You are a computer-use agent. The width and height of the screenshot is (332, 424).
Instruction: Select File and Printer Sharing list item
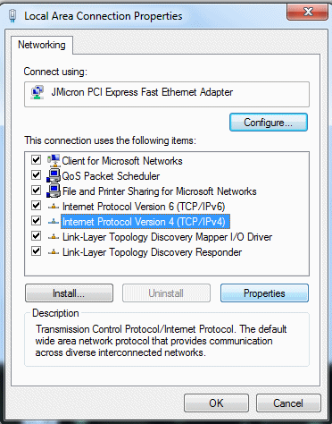[159, 191]
